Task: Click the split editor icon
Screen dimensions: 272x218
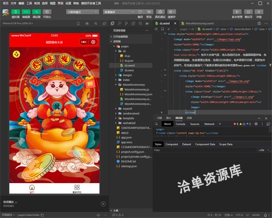Action: [259, 23]
